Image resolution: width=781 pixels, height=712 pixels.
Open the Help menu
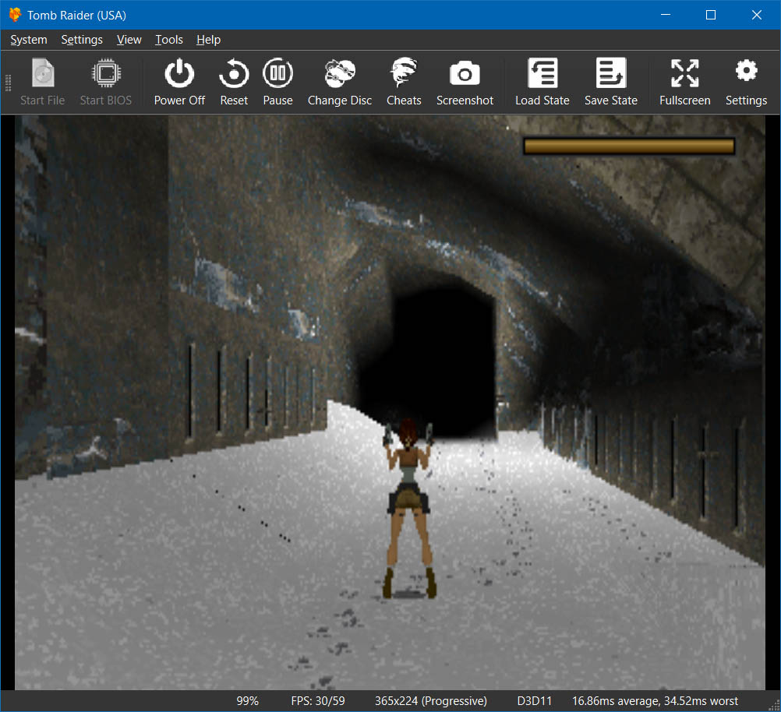coord(208,40)
